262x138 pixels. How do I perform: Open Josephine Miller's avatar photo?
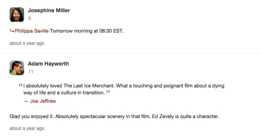17,15
